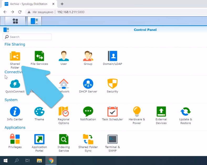The image size is (207, 165).
Task: Open DSM main menu in taskbar
Action: [x=15, y=21]
